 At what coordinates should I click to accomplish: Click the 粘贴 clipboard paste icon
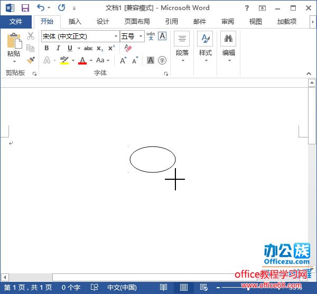(x=14, y=41)
